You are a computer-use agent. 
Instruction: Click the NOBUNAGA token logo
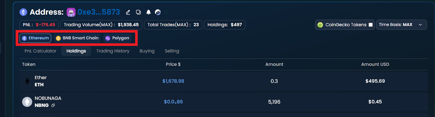[27, 102]
